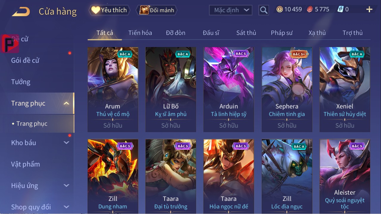Open Gói đề cử in sidebar
Viewport: 381px width, 214px height.
(x=25, y=60)
